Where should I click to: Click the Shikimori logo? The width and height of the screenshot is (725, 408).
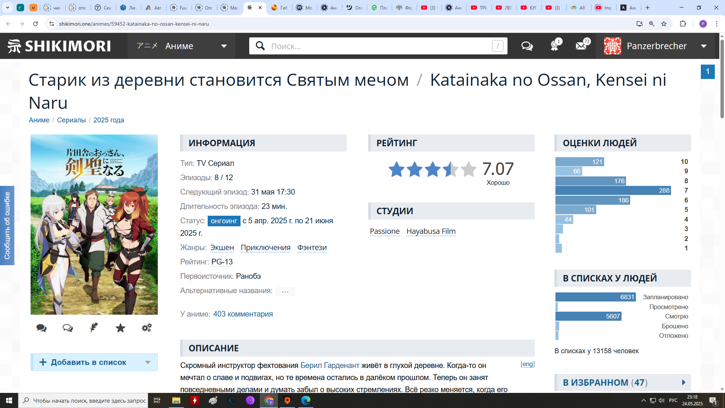point(59,46)
